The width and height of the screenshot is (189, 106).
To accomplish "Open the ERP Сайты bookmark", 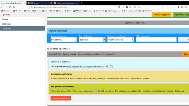I will (78, 11).
